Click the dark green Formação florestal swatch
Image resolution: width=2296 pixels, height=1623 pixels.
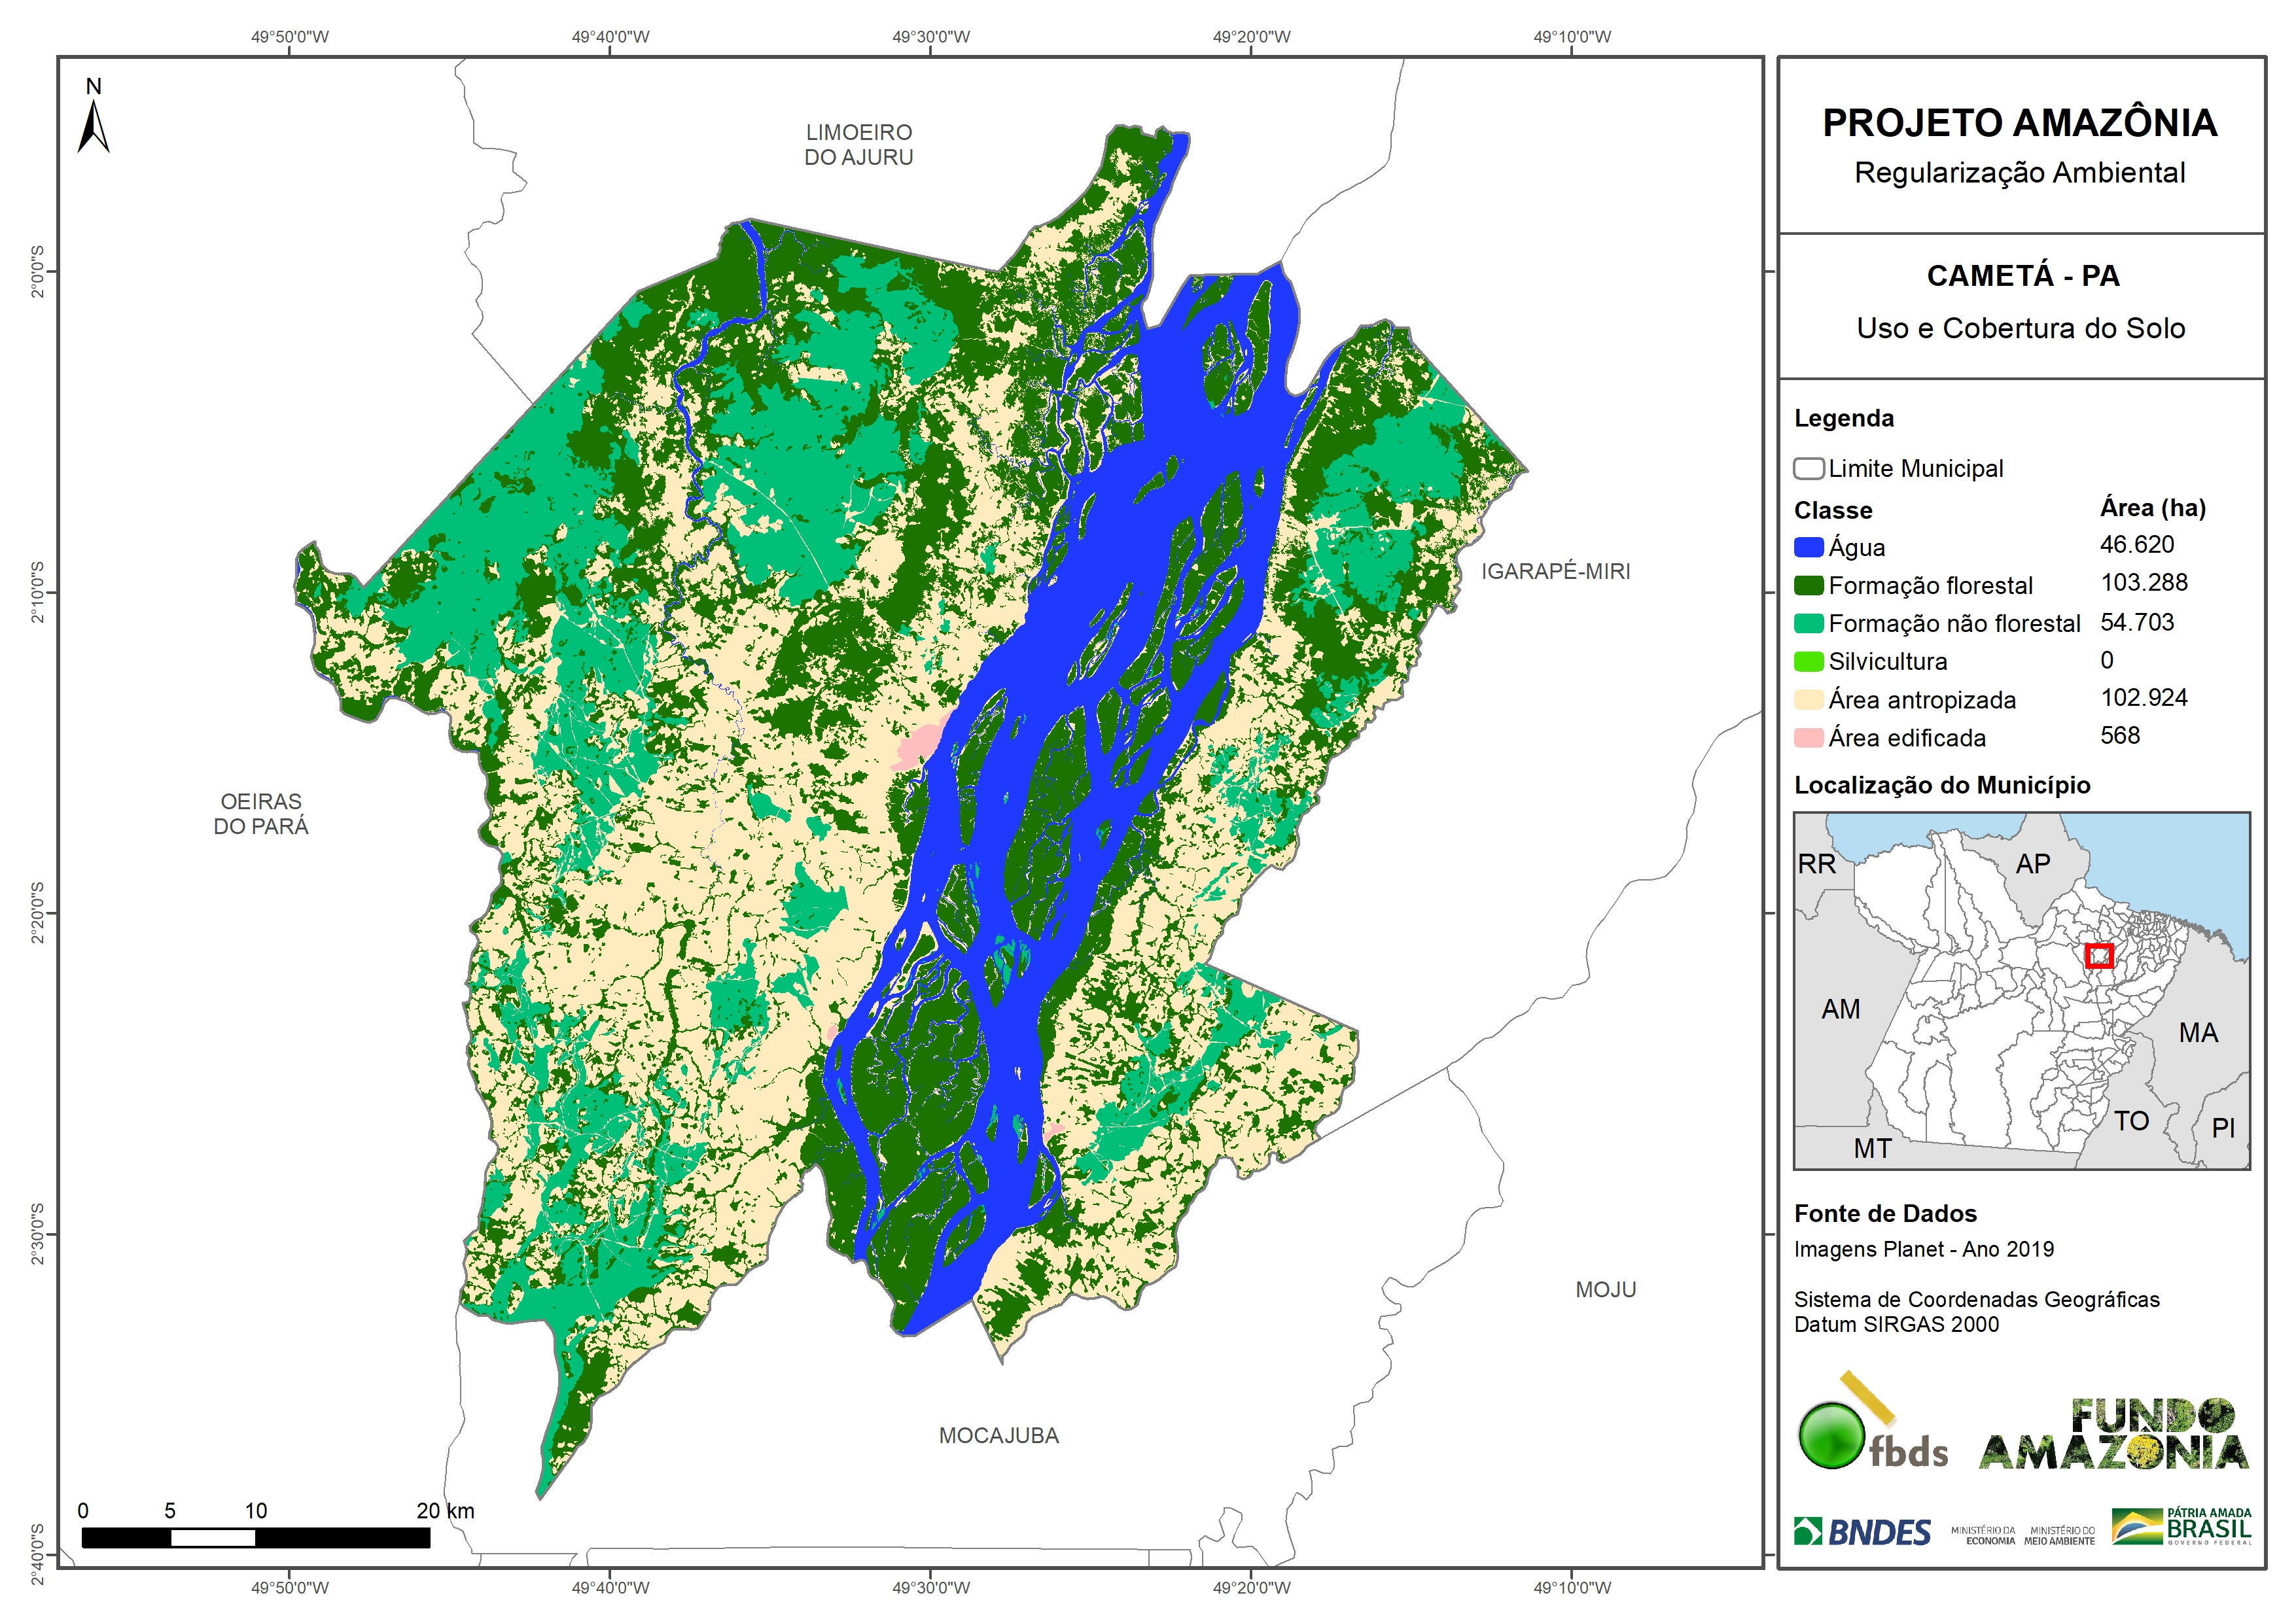pyautogui.click(x=1808, y=585)
